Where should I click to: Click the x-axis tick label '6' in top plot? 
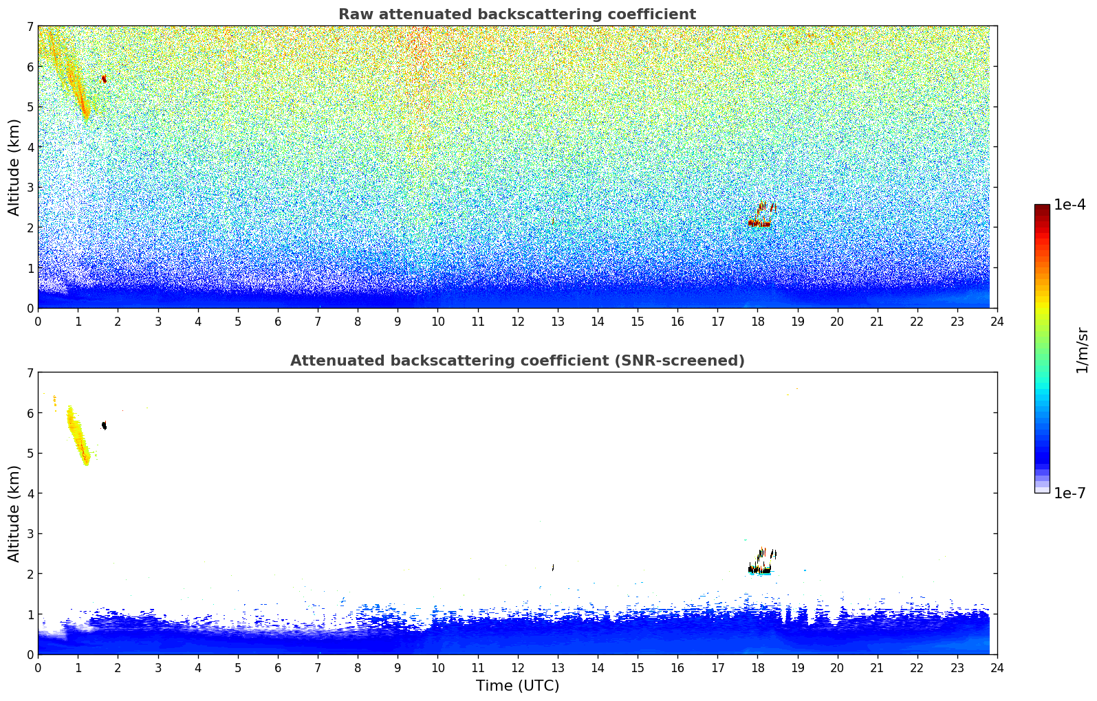[x=278, y=322]
